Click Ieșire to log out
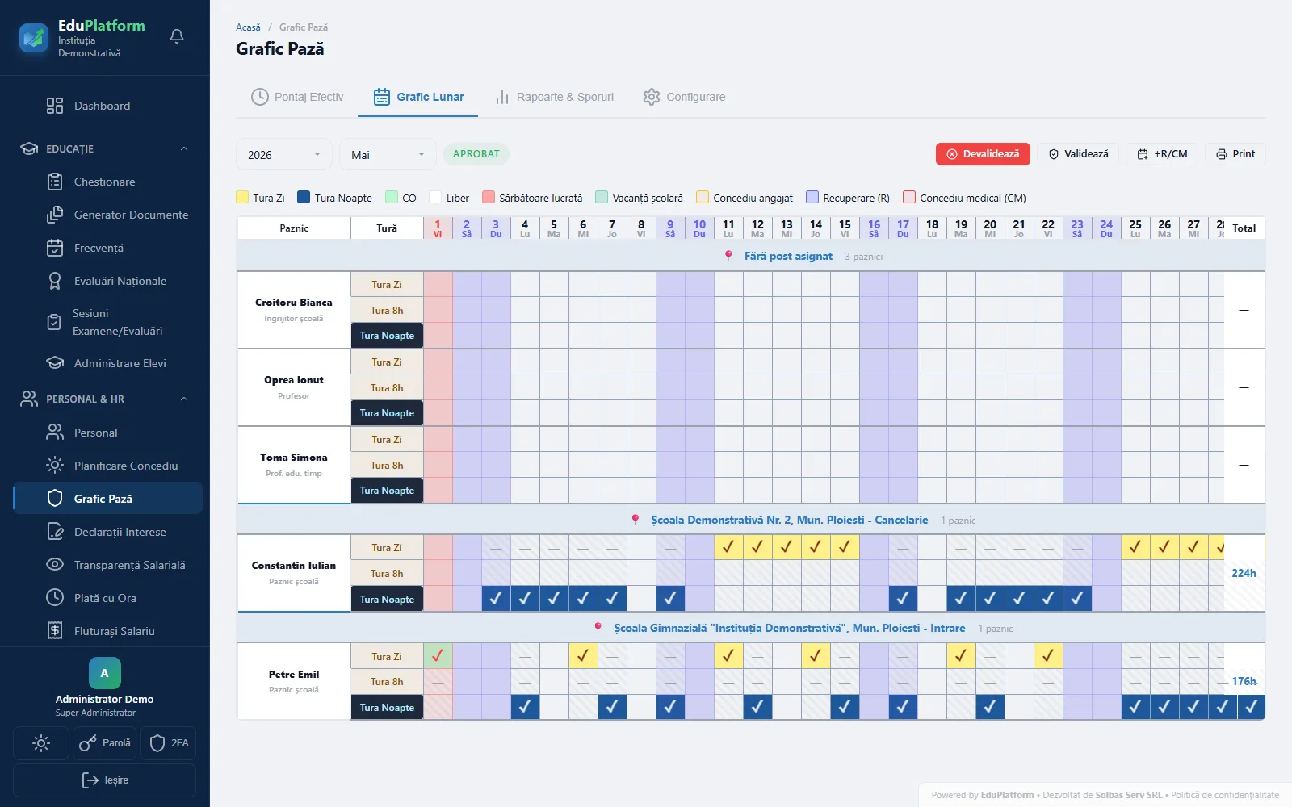The image size is (1292, 807). [105, 780]
